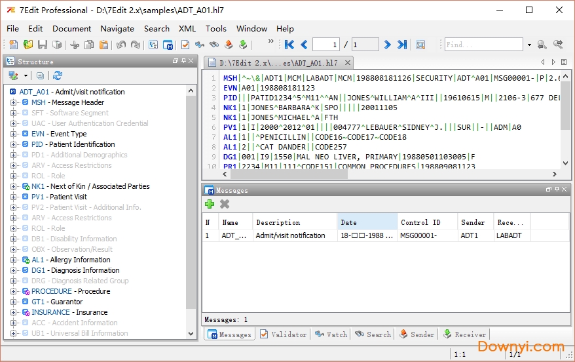The width and height of the screenshot is (575, 362).
Task: Expand the hidden toolbar items chevron
Action: 271,42
